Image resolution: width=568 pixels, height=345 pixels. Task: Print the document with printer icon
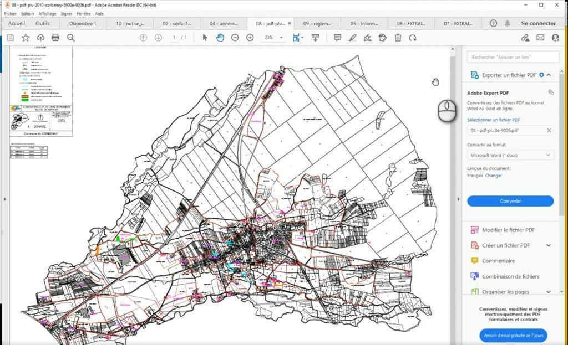click(x=55, y=38)
